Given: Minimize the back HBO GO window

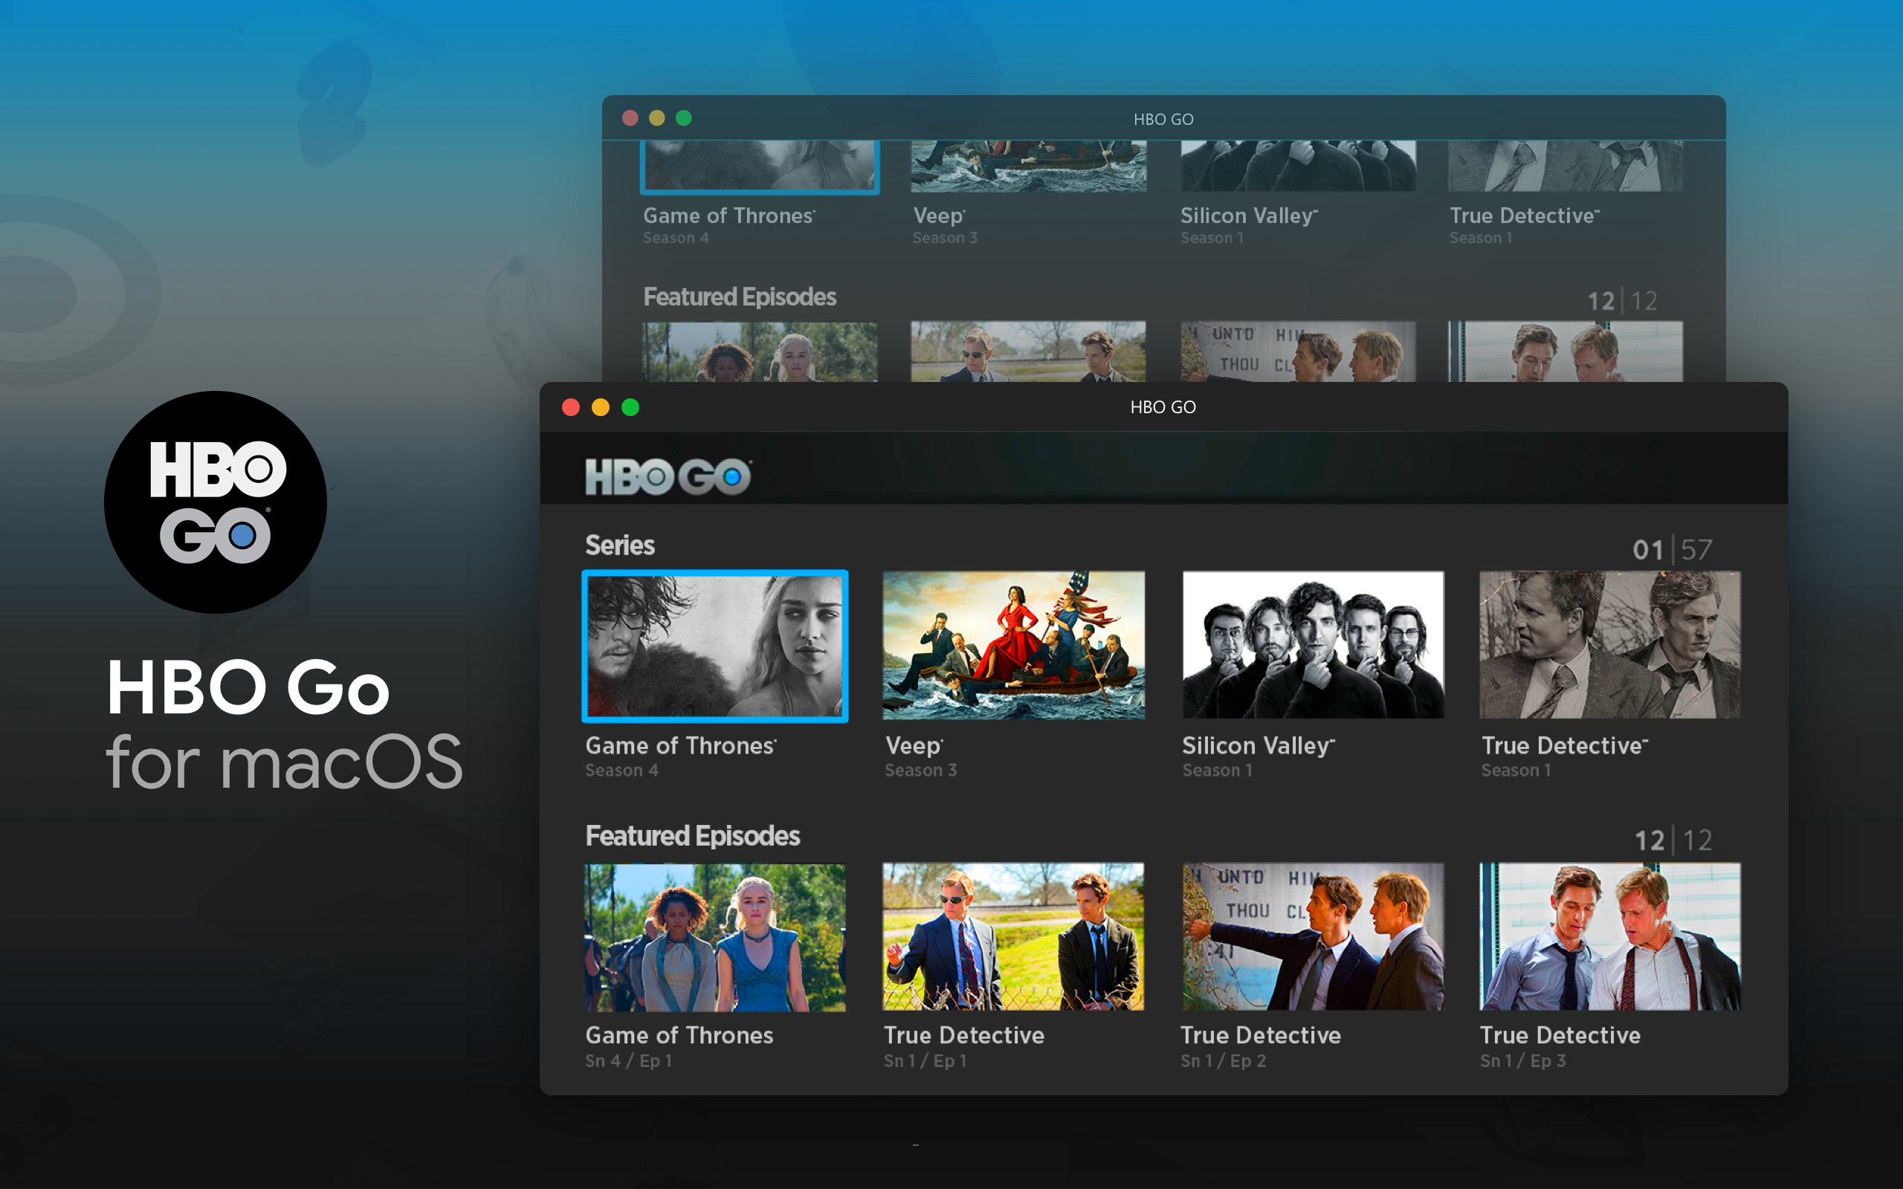Looking at the screenshot, I should 656,118.
